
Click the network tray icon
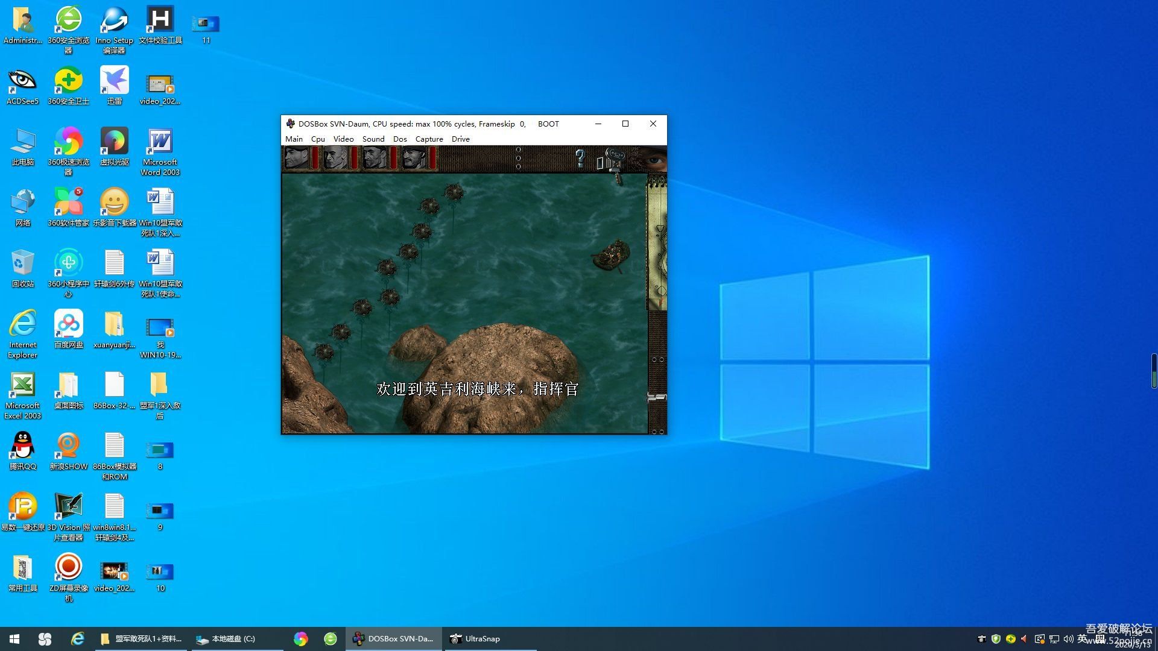(1054, 639)
